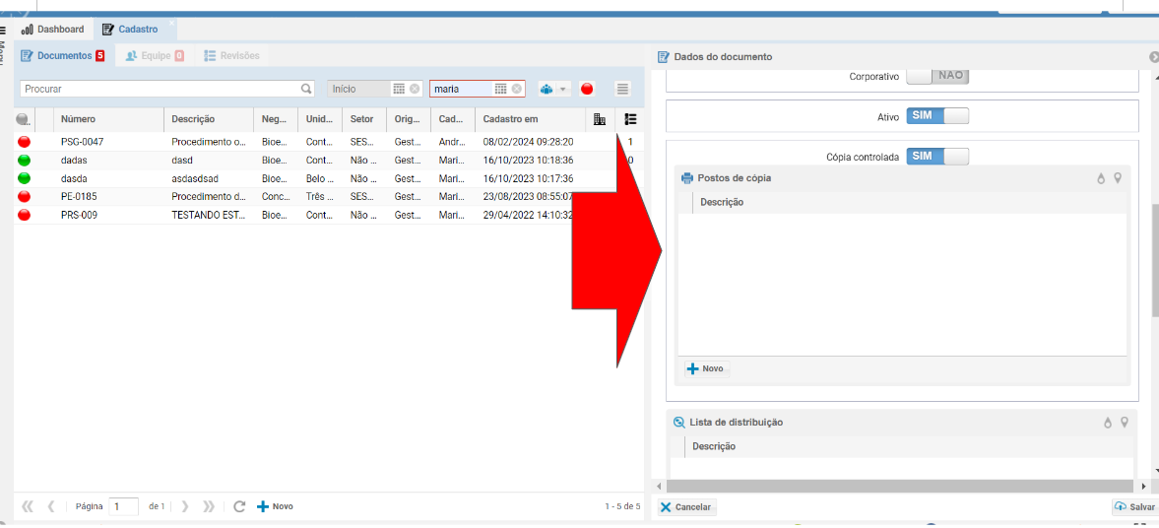
Task: Click pin icon in Lista de distribuição header
Action: click(x=1125, y=423)
